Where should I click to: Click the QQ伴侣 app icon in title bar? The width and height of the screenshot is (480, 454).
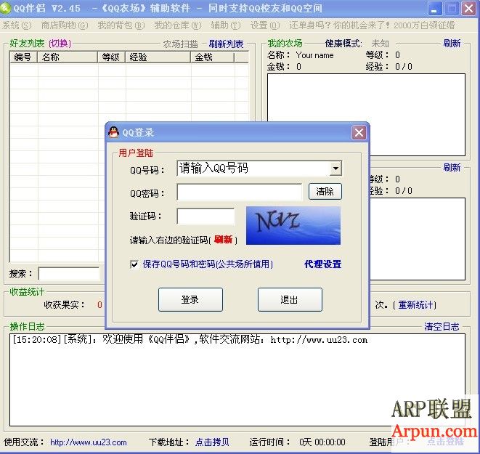pos(5,7)
